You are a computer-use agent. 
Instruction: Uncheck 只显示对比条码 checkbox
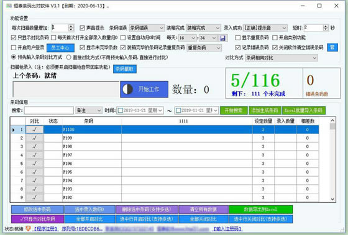(x=14, y=37)
